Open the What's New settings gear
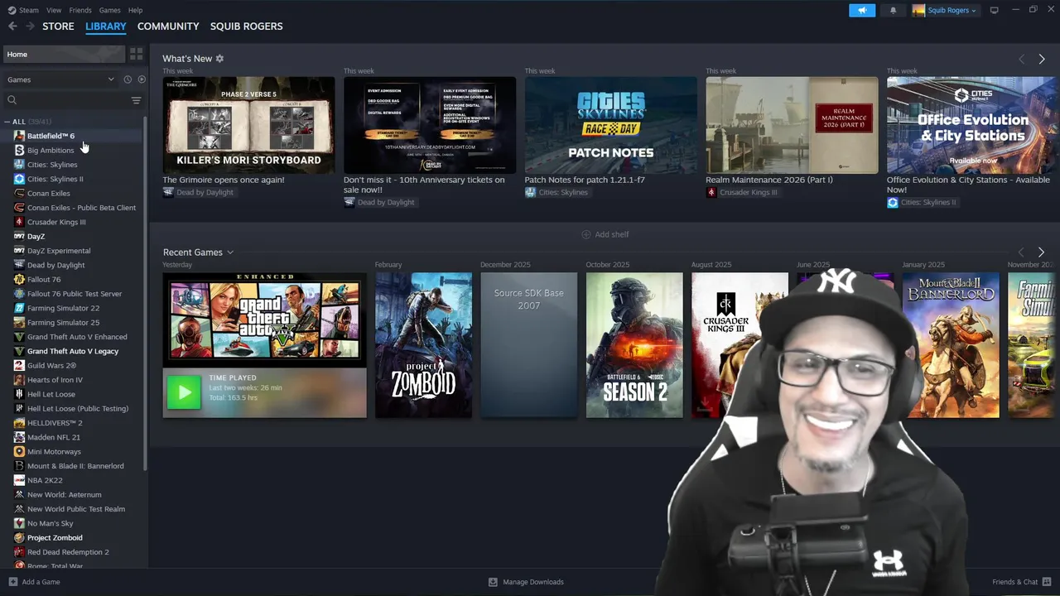 click(x=219, y=59)
